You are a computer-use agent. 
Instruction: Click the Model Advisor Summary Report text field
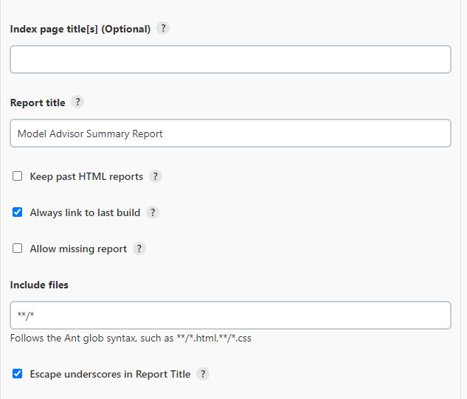point(230,133)
